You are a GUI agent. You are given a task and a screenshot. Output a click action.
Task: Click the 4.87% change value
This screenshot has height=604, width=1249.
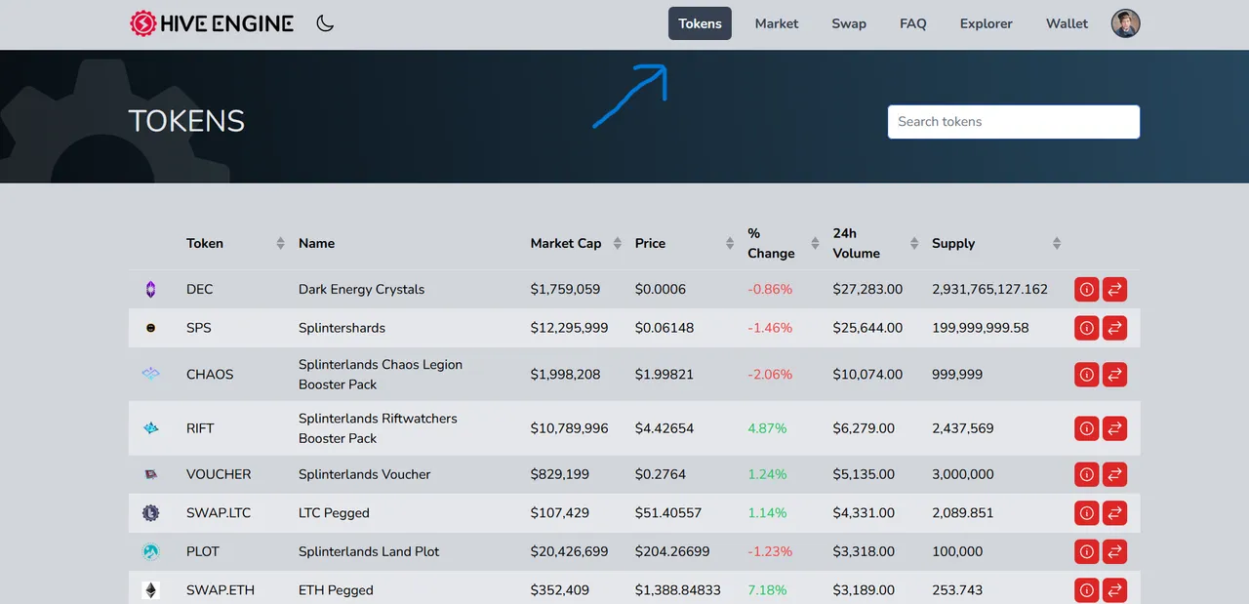[767, 427]
